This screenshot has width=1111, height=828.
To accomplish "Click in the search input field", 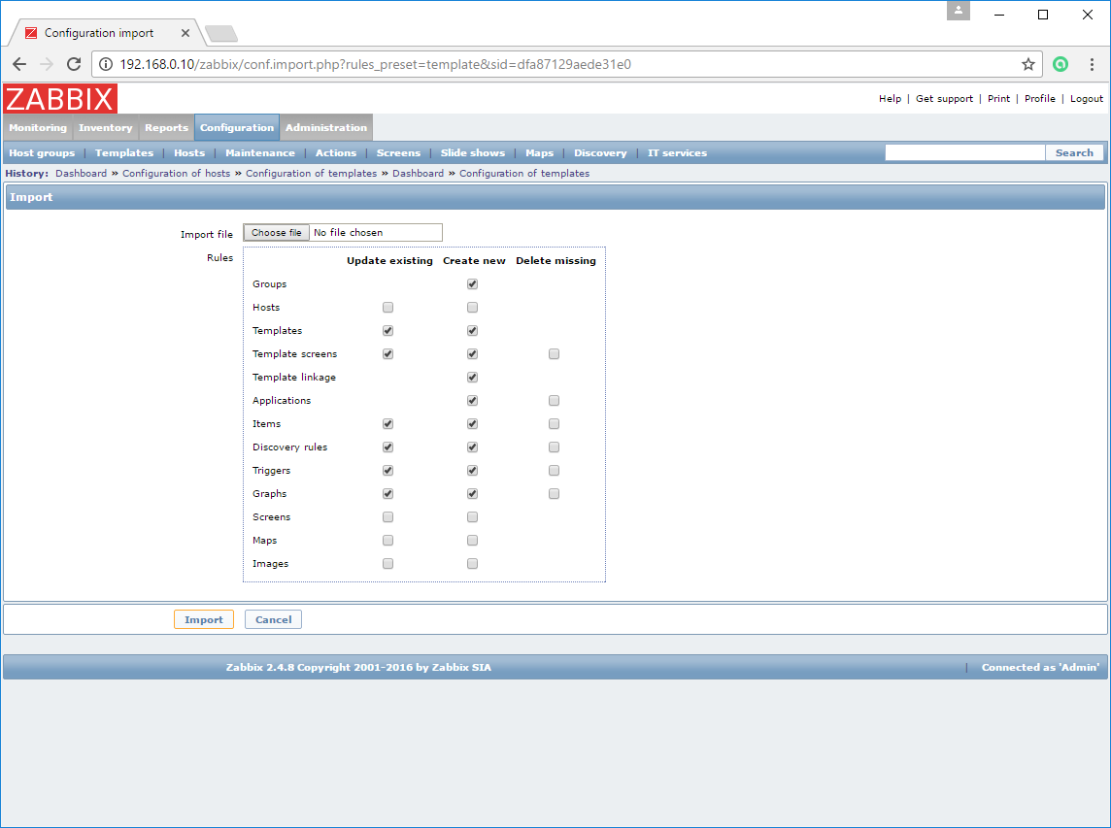I will [x=965, y=153].
